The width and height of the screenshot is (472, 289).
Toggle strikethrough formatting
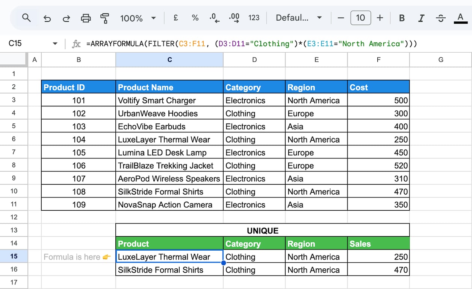click(x=441, y=18)
